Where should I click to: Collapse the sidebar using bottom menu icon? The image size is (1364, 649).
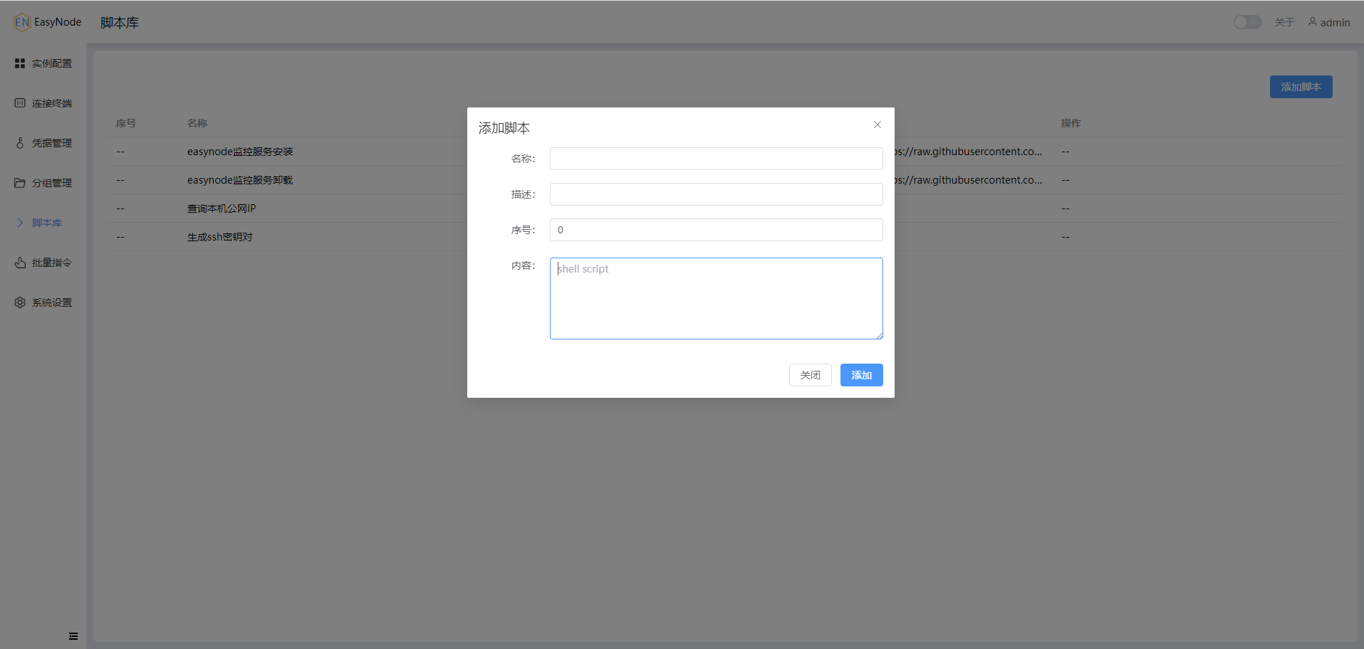(73, 636)
